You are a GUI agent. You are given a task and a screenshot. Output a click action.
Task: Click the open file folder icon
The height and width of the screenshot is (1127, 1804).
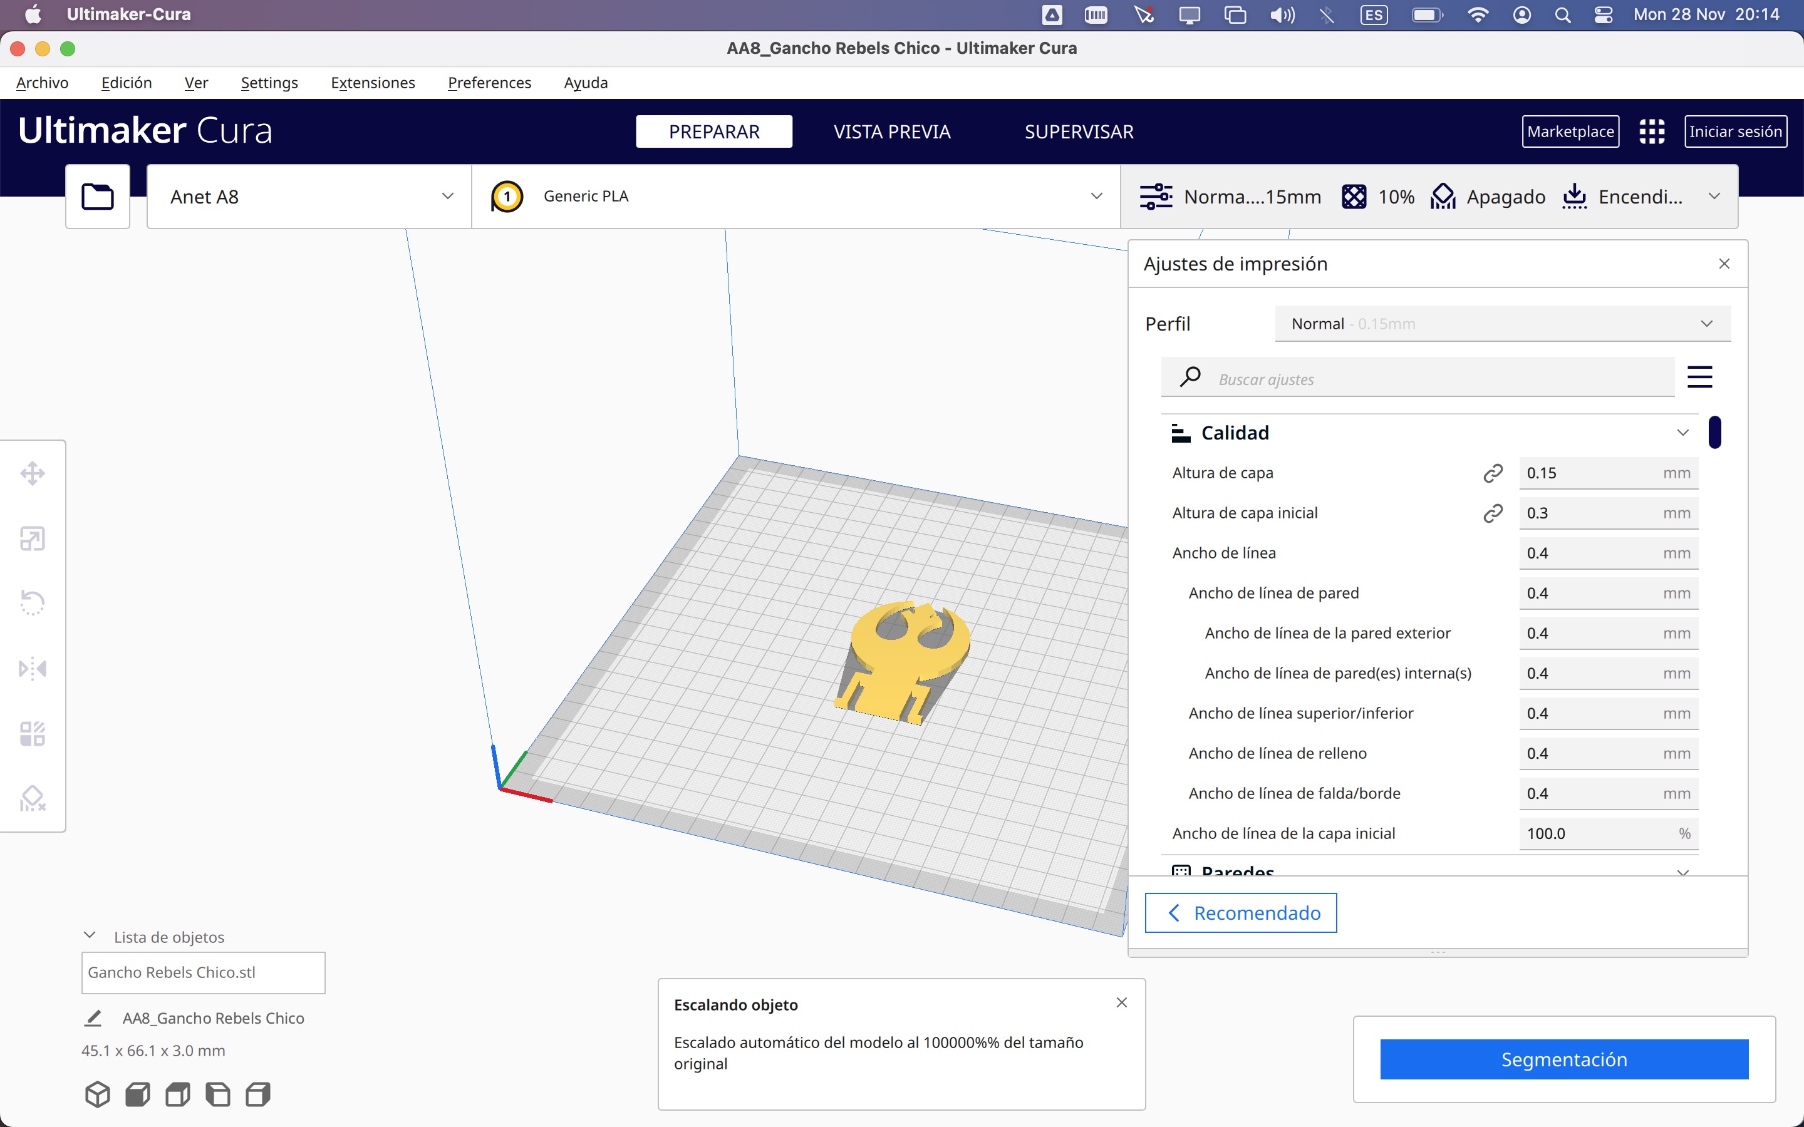(98, 197)
